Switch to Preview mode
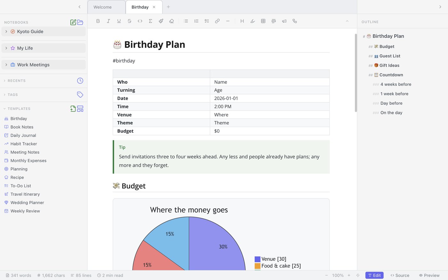The height and width of the screenshot is (280, 448). (429, 275)
